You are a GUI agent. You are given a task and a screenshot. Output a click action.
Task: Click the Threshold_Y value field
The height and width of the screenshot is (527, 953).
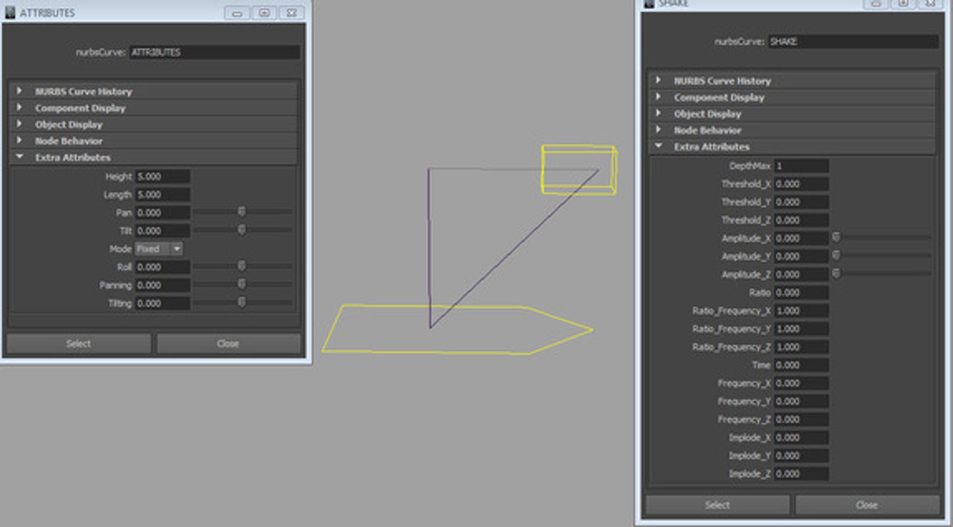coord(801,202)
